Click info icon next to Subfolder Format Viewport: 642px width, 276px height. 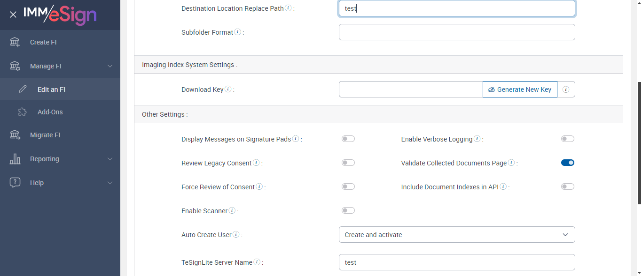(x=238, y=32)
